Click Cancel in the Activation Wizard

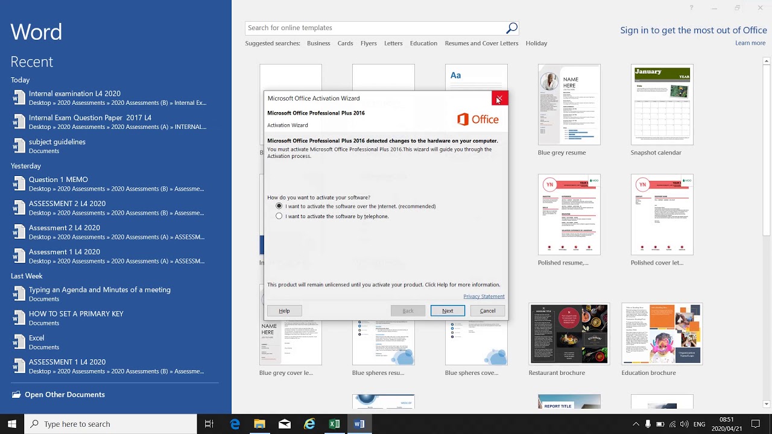click(487, 311)
